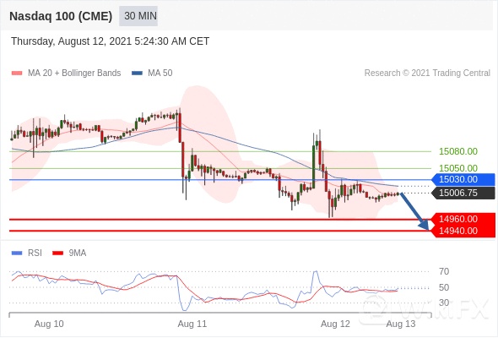Click the MA 20 + Bollinger Bands label

(74, 74)
